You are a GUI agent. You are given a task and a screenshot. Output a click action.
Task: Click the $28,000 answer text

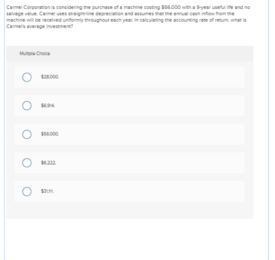coord(50,77)
